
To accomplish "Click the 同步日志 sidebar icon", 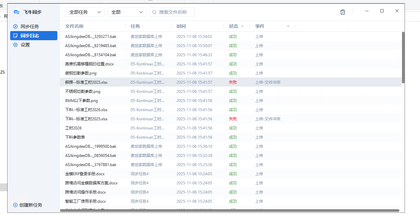I will 15,36.
